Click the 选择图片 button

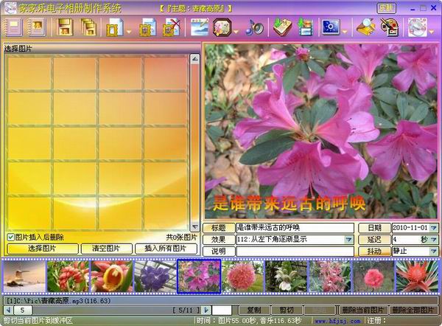pos(42,249)
